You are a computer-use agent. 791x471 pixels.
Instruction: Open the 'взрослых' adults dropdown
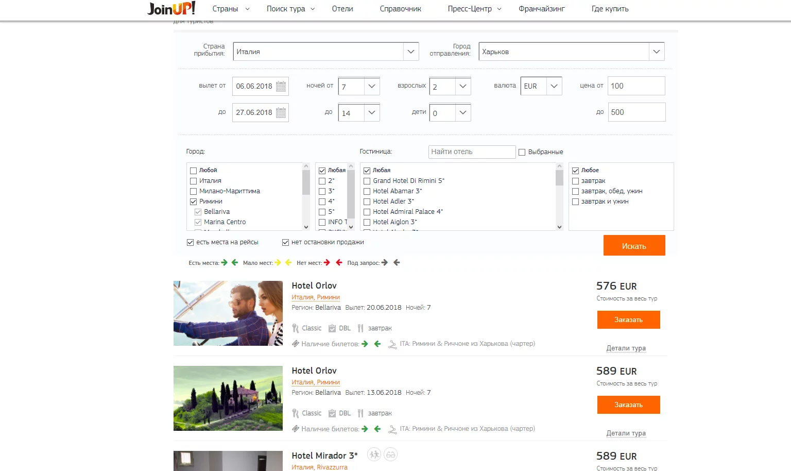450,86
